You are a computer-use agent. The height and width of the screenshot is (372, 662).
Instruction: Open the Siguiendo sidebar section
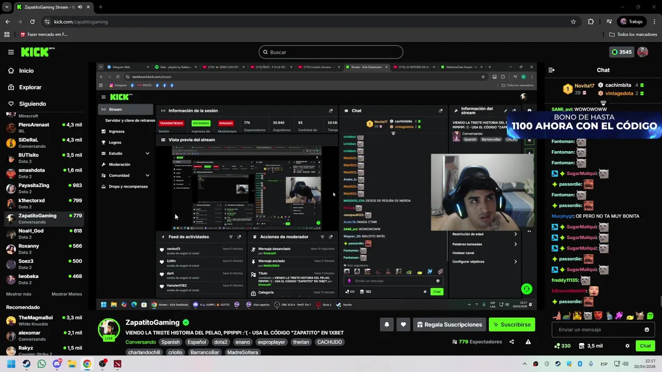(32, 104)
